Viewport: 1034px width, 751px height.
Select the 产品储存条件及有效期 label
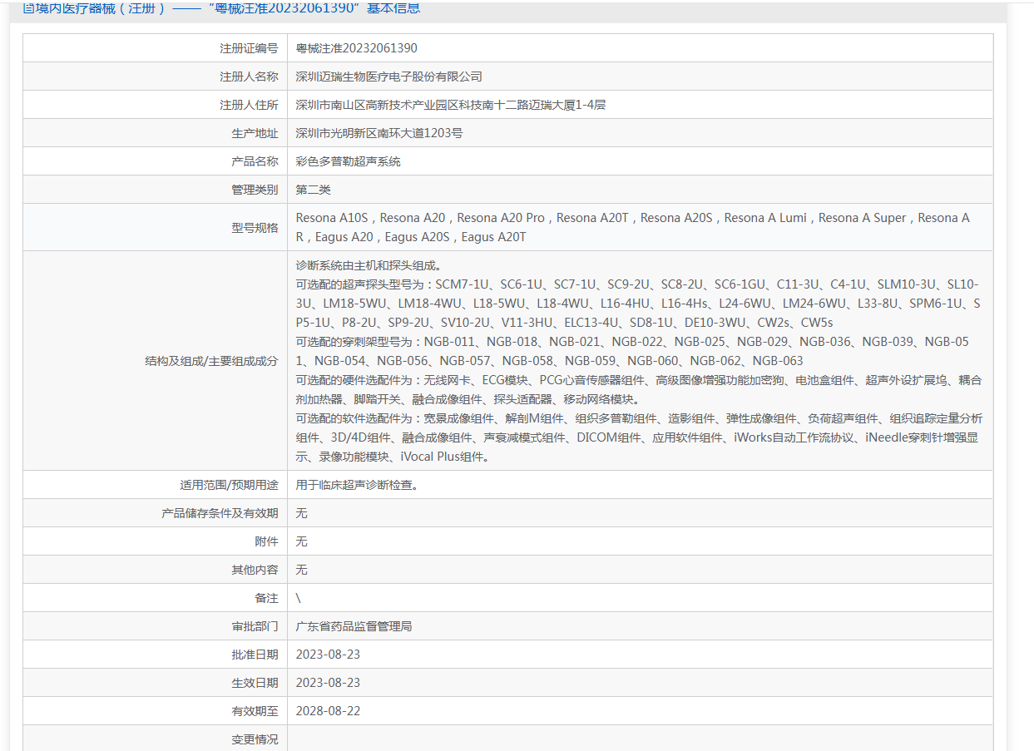coord(220,513)
